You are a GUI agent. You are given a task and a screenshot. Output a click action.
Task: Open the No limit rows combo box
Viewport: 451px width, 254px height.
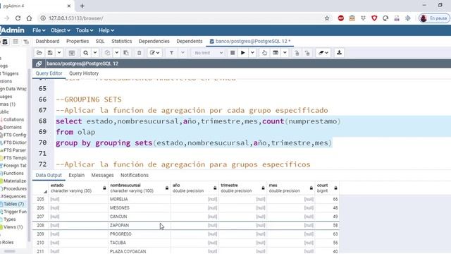209,53
